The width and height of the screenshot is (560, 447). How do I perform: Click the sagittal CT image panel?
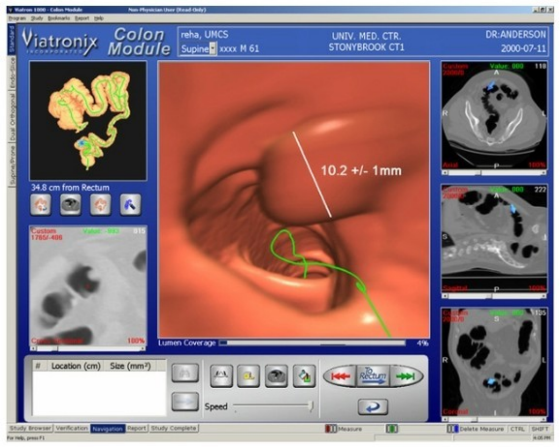(495, 239)
